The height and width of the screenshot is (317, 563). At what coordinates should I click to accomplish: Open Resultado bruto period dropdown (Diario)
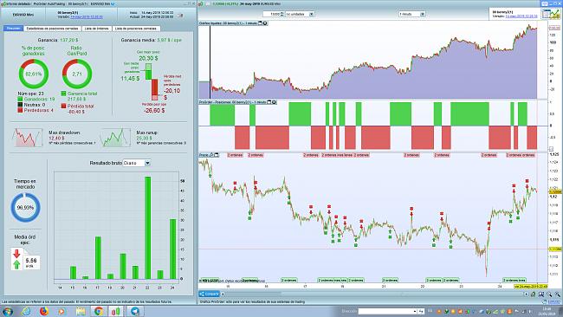(x=147, y=163)
